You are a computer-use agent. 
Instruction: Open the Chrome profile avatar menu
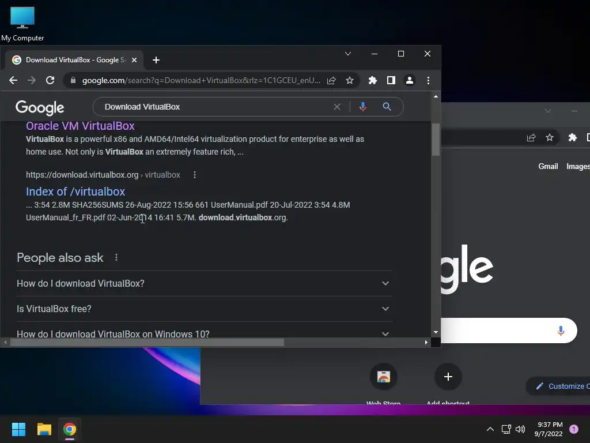410,80
